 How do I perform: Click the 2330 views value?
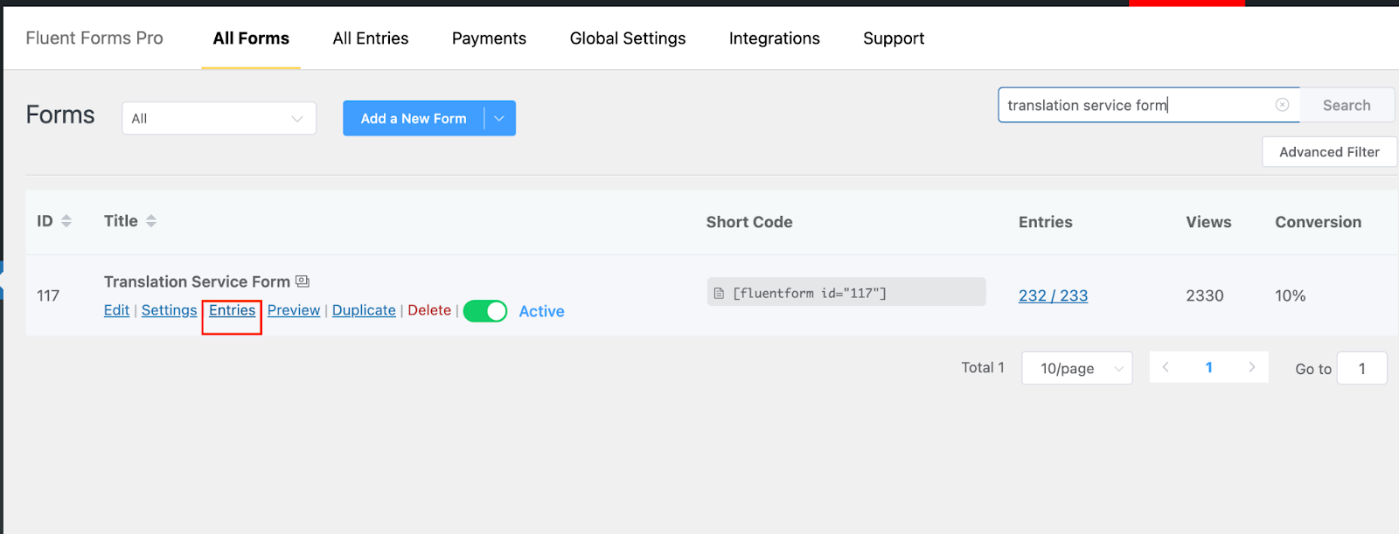tap(1205, 295)
